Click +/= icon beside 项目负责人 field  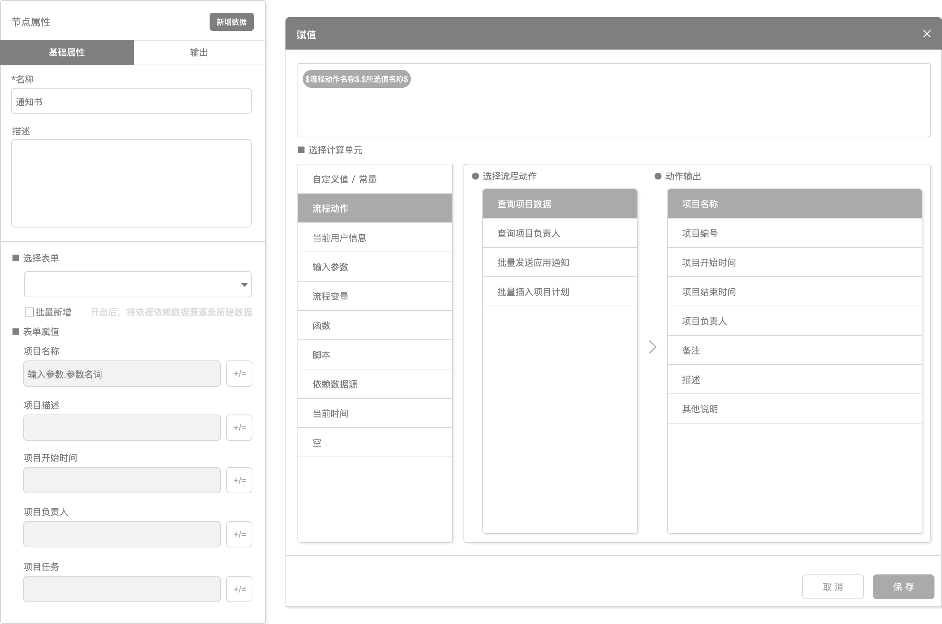pos(239,534)
